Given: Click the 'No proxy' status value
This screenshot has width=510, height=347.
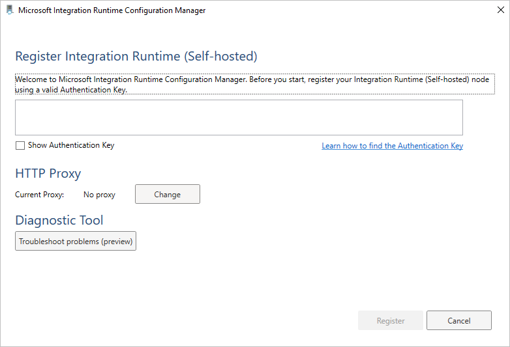Looking at the screenshot, I should pyautogui.click(x=99, y=195).
